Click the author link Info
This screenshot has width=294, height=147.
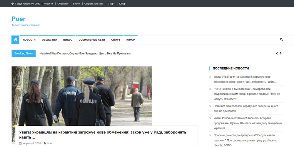(x=49, y=143)
